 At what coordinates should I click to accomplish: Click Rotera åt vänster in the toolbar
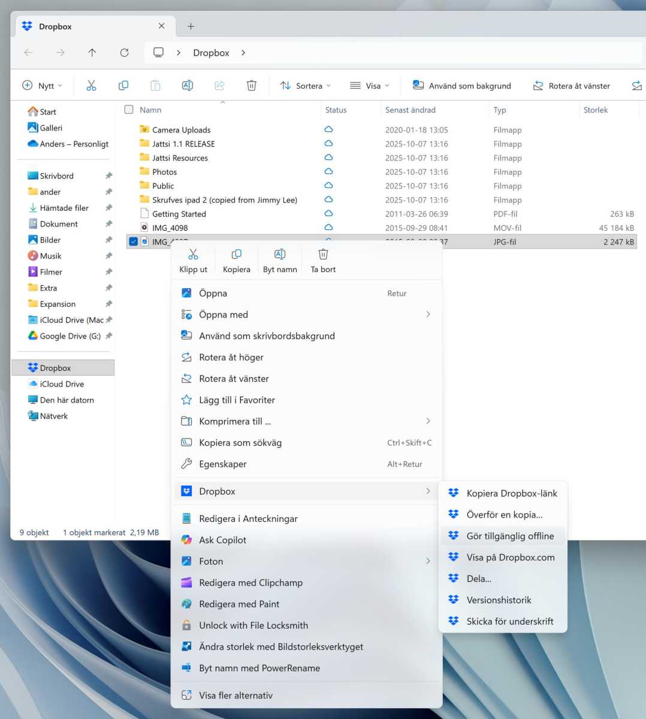[571, 85]
